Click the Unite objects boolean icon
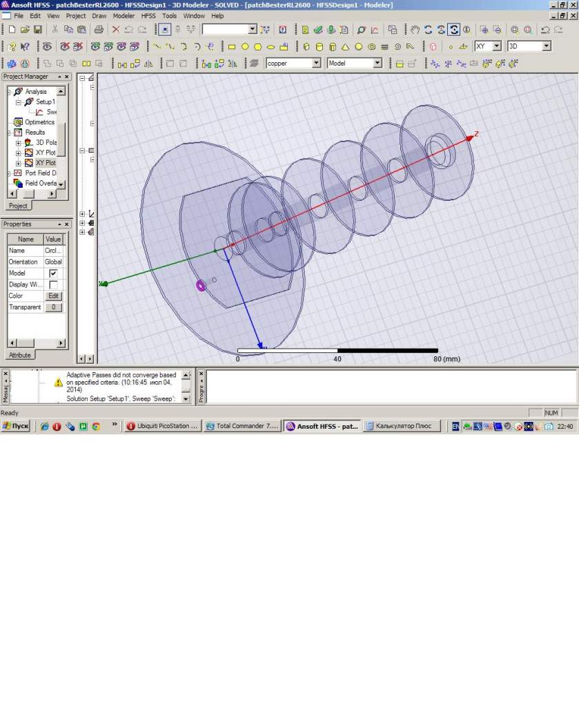Viewport: 579px width, 707px height. 47,64
